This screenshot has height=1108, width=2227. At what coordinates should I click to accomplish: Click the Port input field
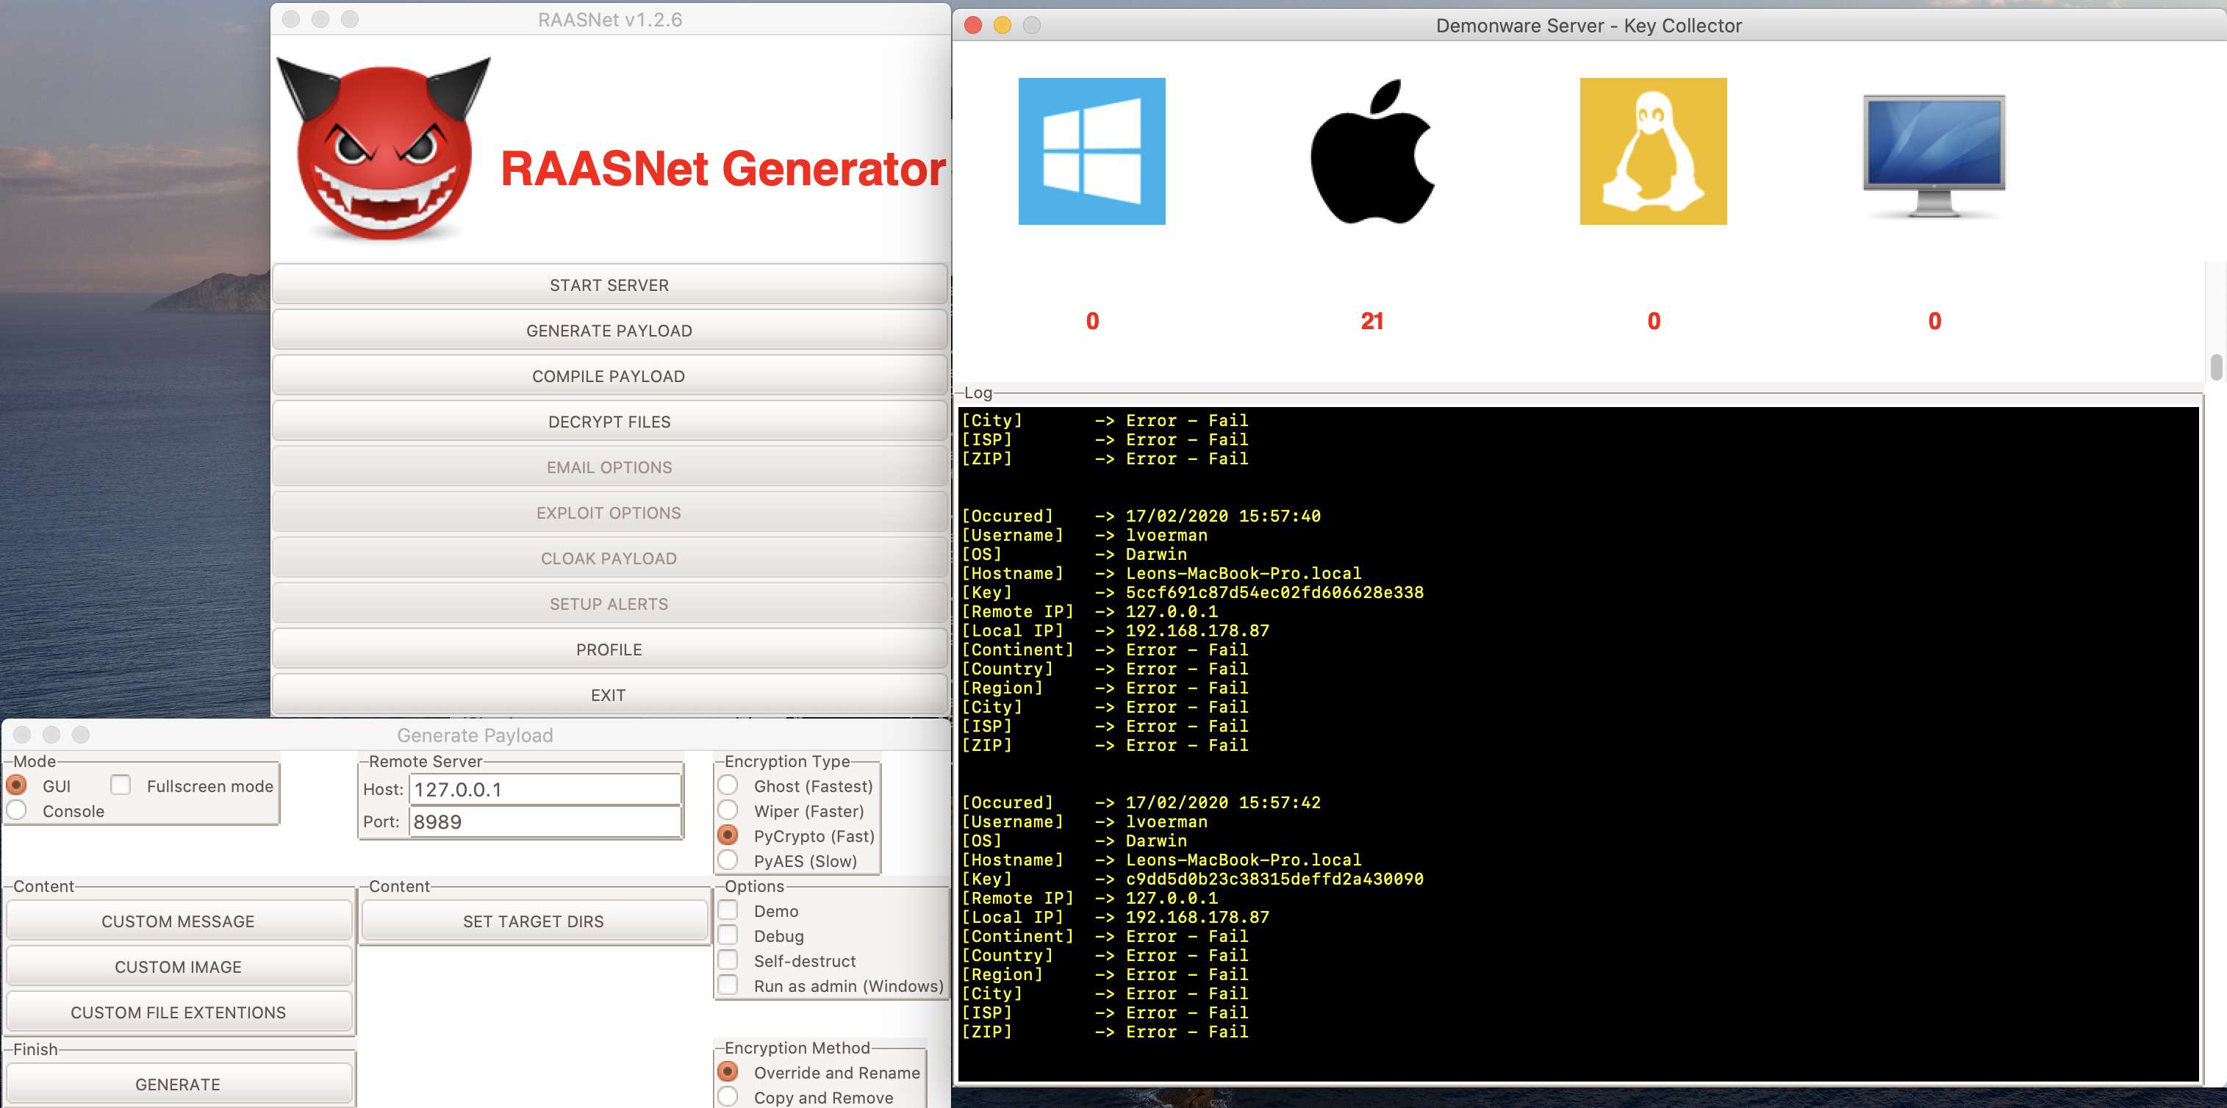coord(544,822)
